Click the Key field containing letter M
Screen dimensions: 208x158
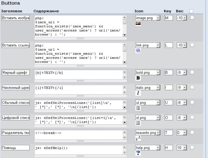[169, 18]
